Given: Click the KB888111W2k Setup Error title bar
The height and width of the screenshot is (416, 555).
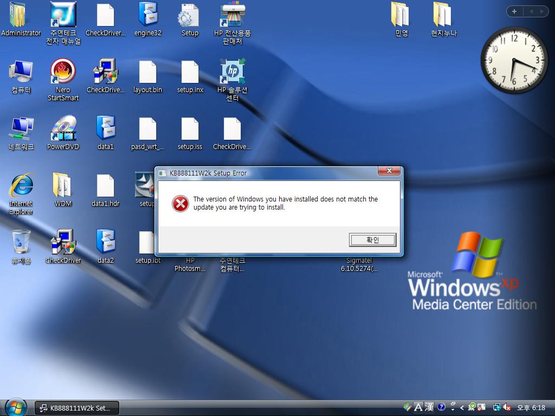Looking at the screenshot, I should click(x=267, y=173).
